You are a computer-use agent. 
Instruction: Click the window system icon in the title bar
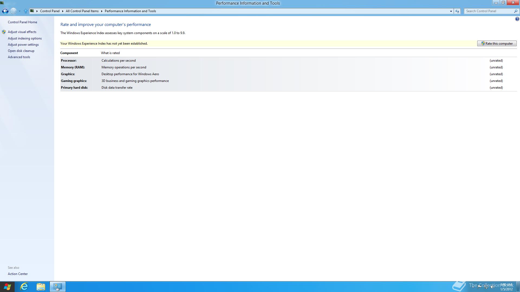click(x=2, y=3)
